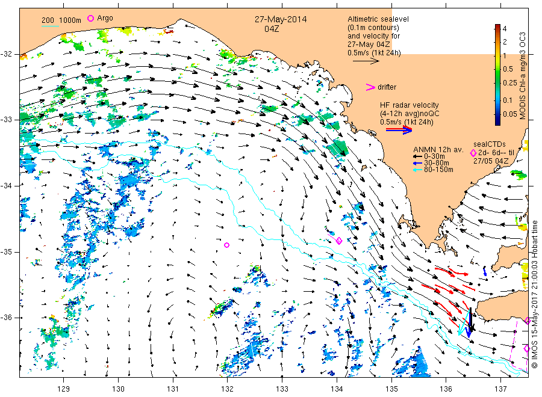Screen dimensions: 542x397
Task: Click the '200 1000m' depth contour label
Action: [61, 20]
